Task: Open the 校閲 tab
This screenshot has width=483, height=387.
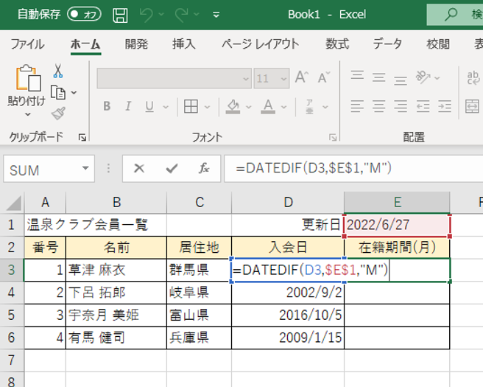Action: 438,44
